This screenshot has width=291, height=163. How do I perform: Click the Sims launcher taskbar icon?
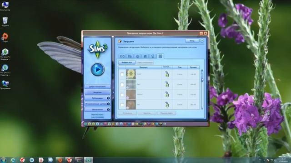click(88, 160)
